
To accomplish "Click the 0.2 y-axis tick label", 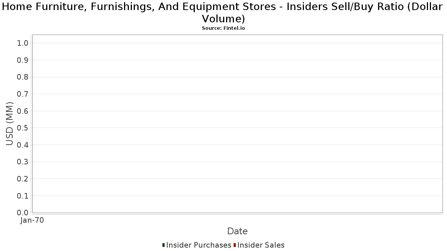I will coord(23,179).
